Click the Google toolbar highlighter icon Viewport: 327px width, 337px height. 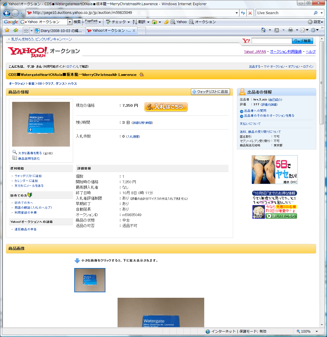click(x=166, y=22)
